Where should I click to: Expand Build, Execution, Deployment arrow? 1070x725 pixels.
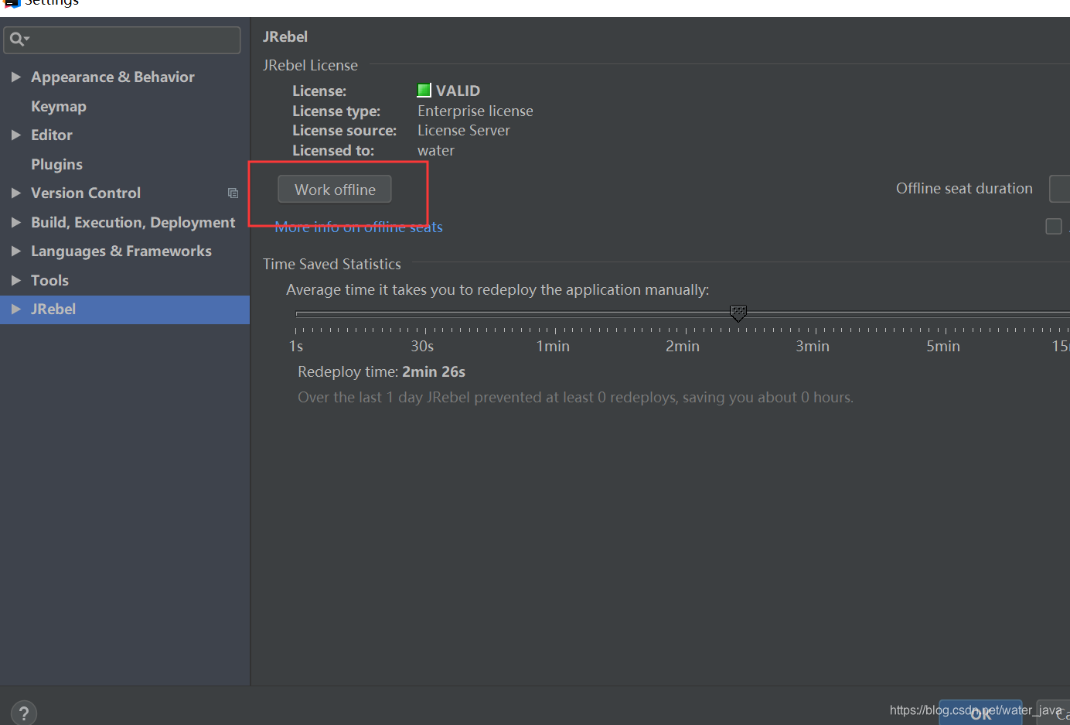(x=15, y=222)
